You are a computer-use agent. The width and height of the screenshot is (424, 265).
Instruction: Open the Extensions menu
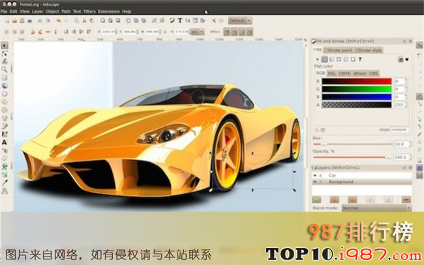109,11
